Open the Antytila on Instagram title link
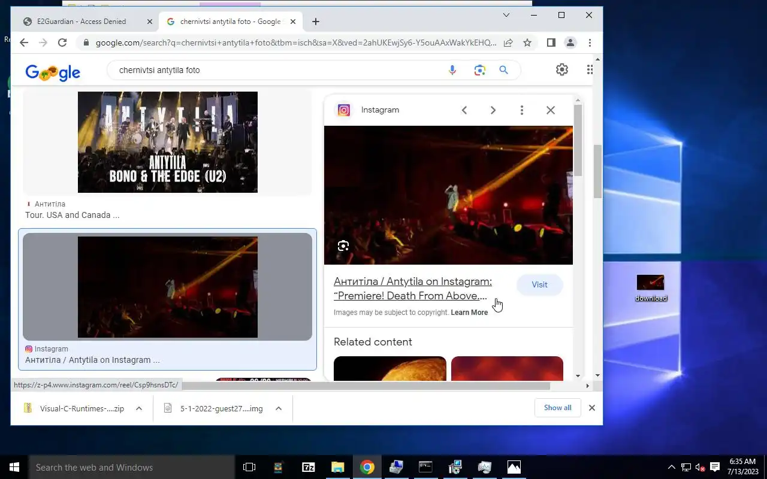The height and width of the screenshot is (479, 767). pyautogui.click(x=413, y=289)
